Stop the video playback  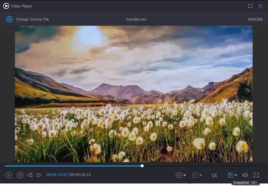(x=20, y=175)
